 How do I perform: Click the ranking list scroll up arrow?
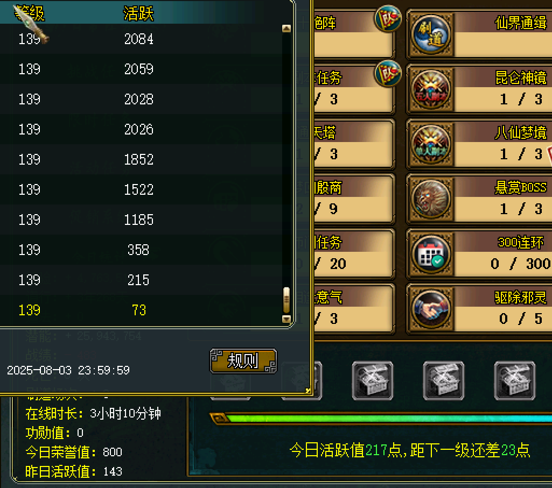286,29
